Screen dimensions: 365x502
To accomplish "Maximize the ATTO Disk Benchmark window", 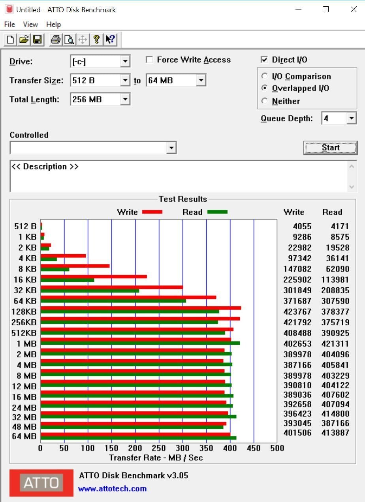I will [325, 9].
